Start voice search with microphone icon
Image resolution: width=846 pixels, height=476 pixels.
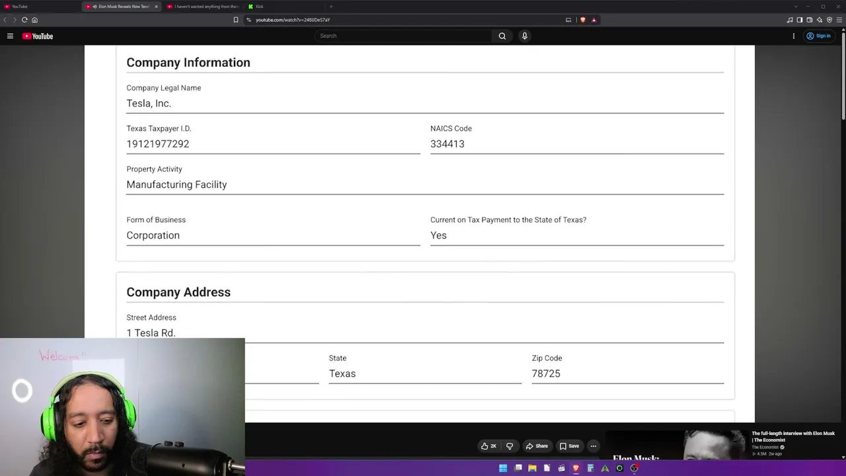coord(525,36)
